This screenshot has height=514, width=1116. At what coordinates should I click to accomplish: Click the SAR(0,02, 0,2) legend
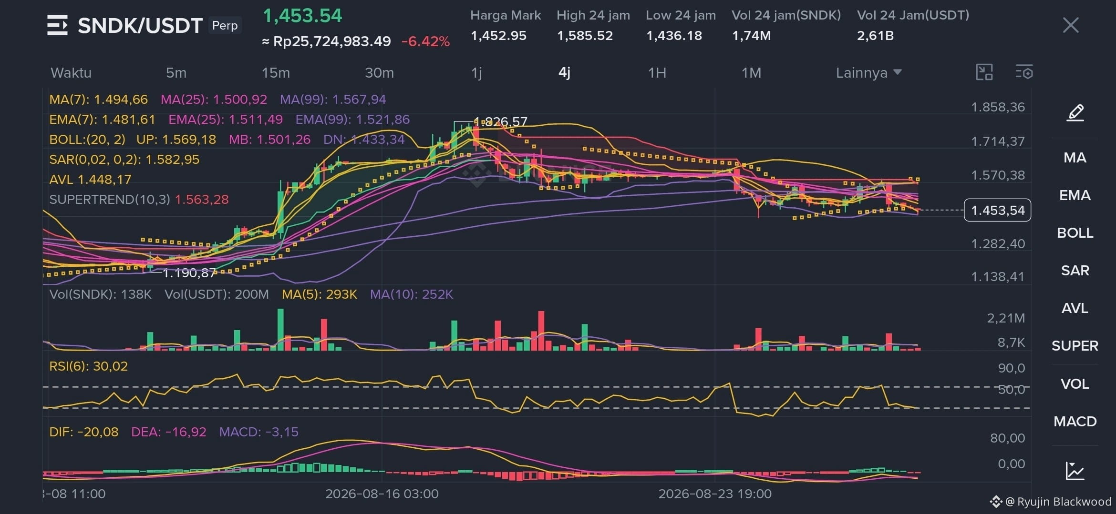[x=124, y=160]
